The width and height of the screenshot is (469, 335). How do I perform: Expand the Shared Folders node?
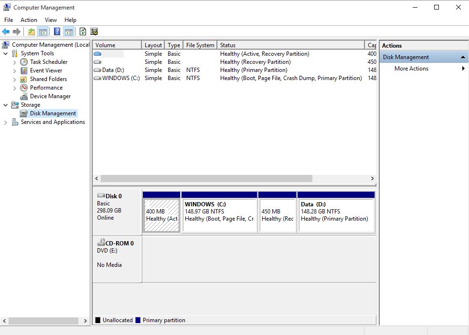pos(15,80)
